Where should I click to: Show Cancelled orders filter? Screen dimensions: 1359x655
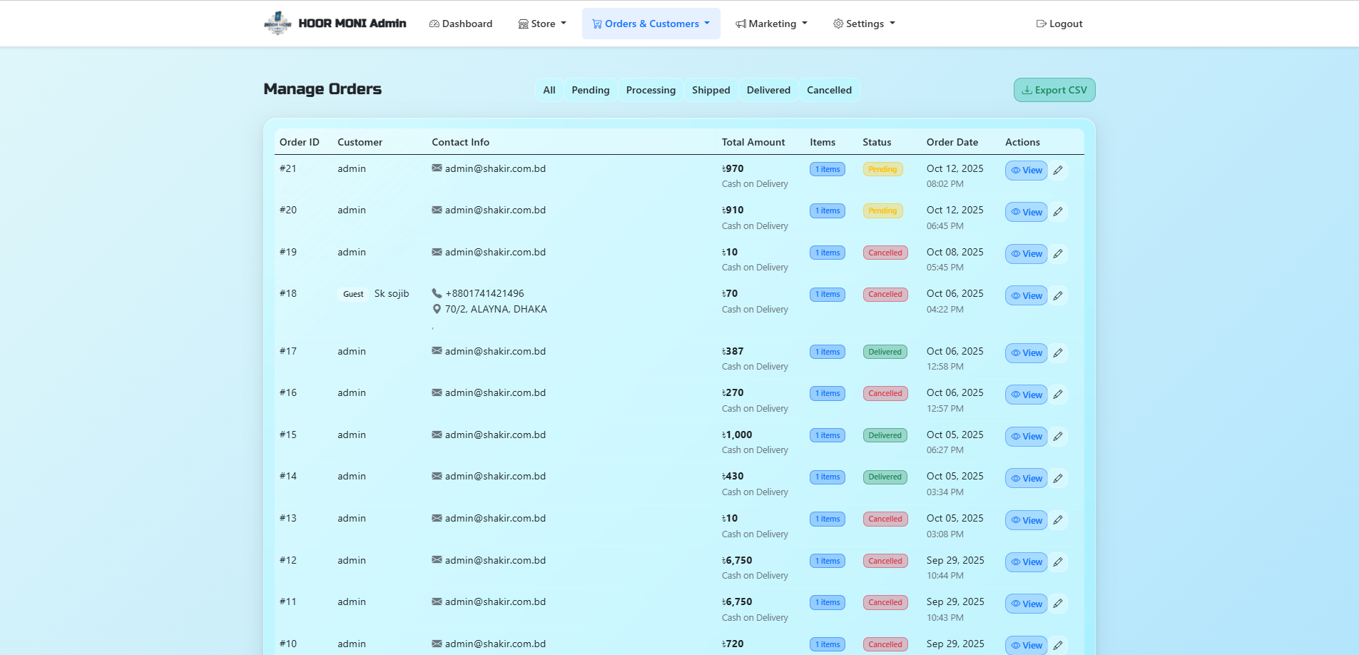coord(829,90)
